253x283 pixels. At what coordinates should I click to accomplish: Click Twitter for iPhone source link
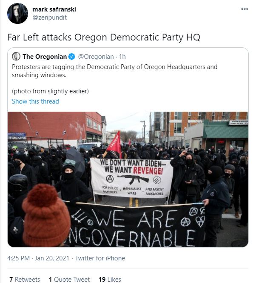pos(100,258)
